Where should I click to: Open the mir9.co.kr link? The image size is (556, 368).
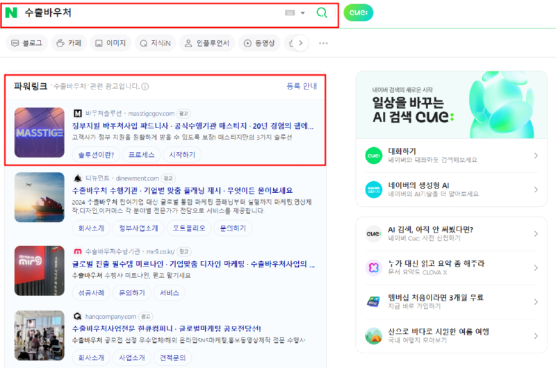pos(161,251)
